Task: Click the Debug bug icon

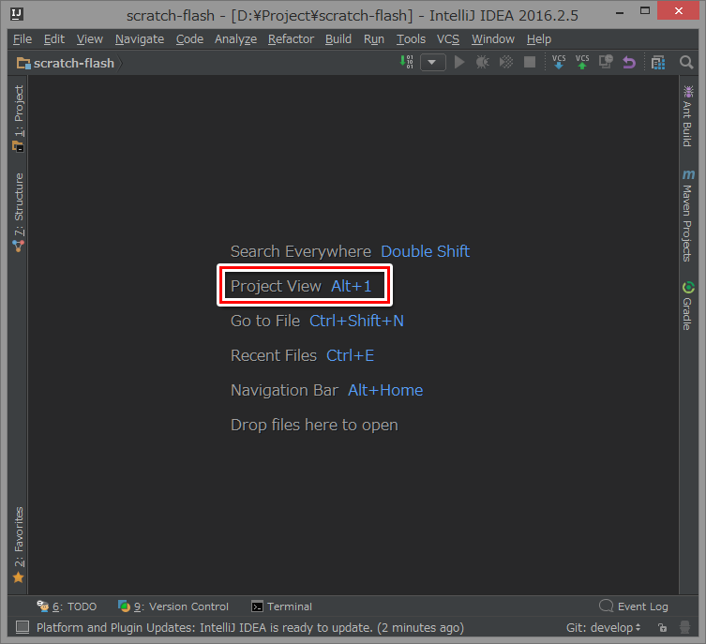Action: coord(482,62)
